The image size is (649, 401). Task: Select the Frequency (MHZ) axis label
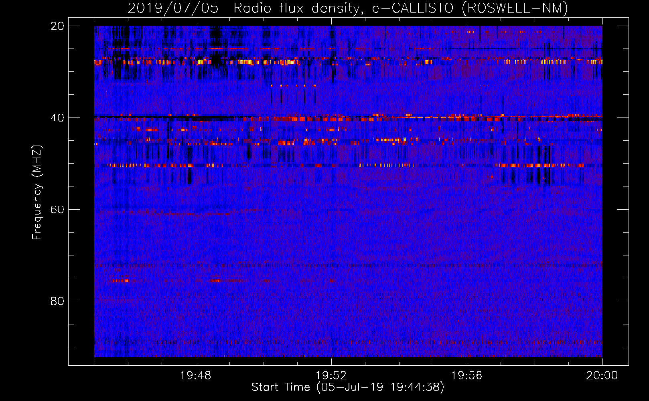(x=37, y=192)
